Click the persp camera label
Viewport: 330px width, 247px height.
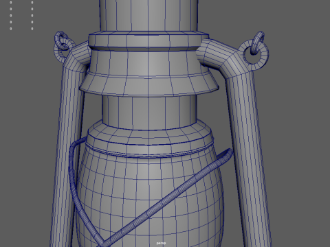pyautogui.click(x=161, y=243)
